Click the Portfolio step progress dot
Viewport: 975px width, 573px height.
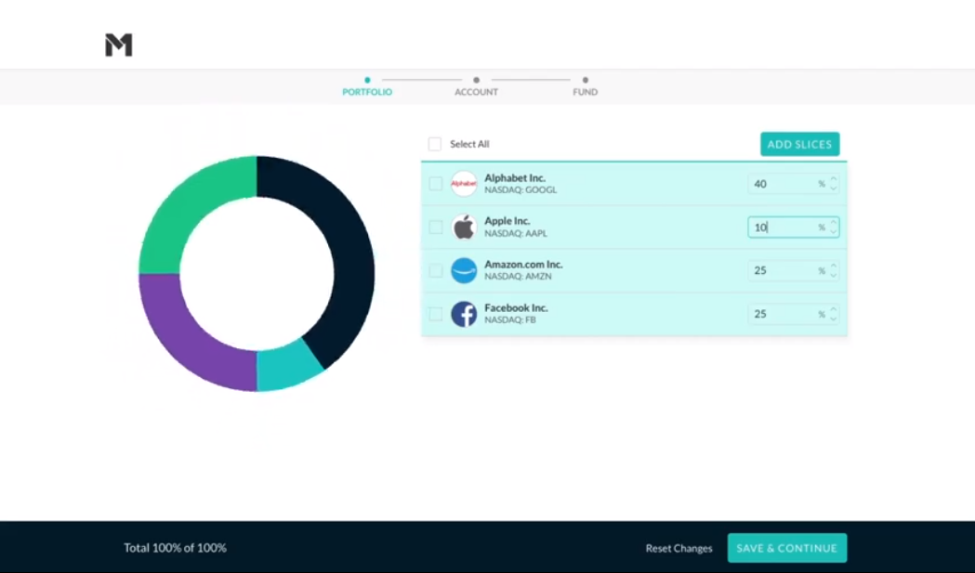tap(367, 81)
